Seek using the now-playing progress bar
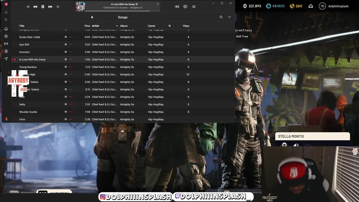 coord(123,11)
